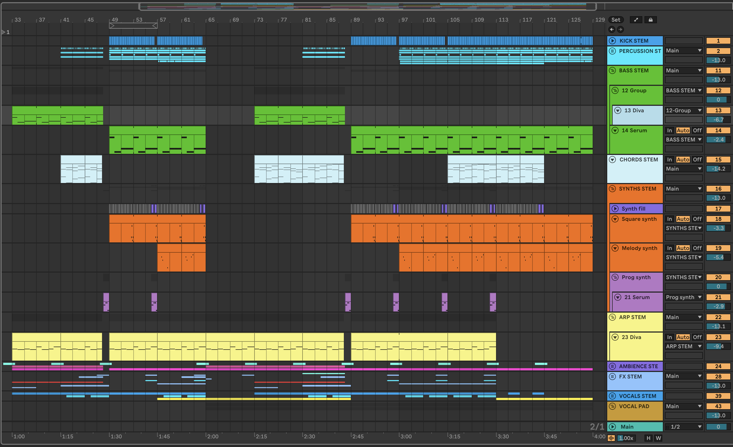
Task: Set Square synth monitoring to Off
Action: point(697,219)
